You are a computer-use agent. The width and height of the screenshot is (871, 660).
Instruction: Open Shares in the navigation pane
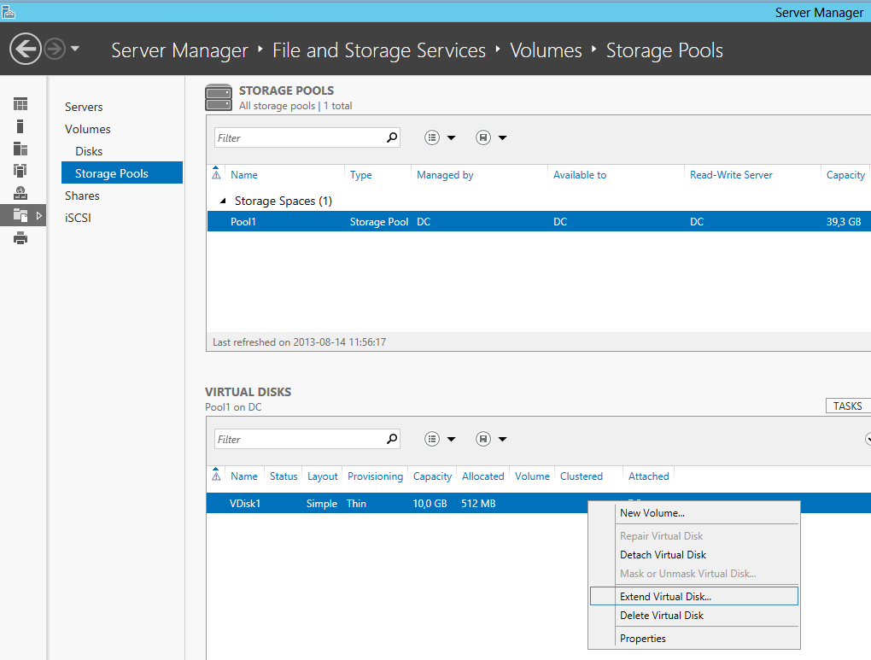(x=82, y=196)
